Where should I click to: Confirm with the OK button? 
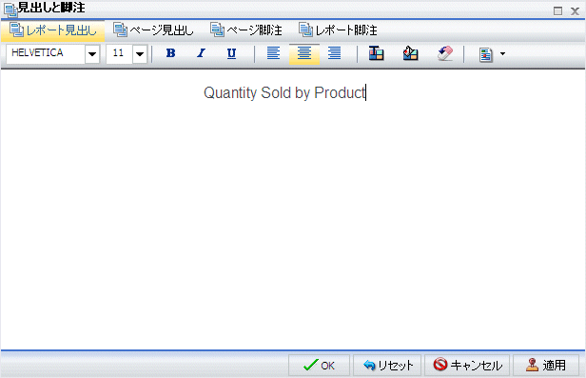319,366
